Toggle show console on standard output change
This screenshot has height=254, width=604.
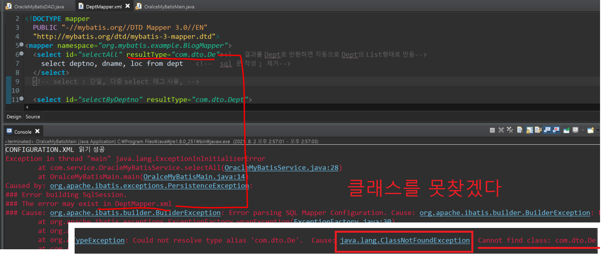[547, 130]
